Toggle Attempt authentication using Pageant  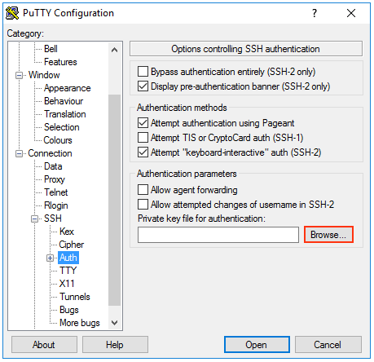pos(143,123)
